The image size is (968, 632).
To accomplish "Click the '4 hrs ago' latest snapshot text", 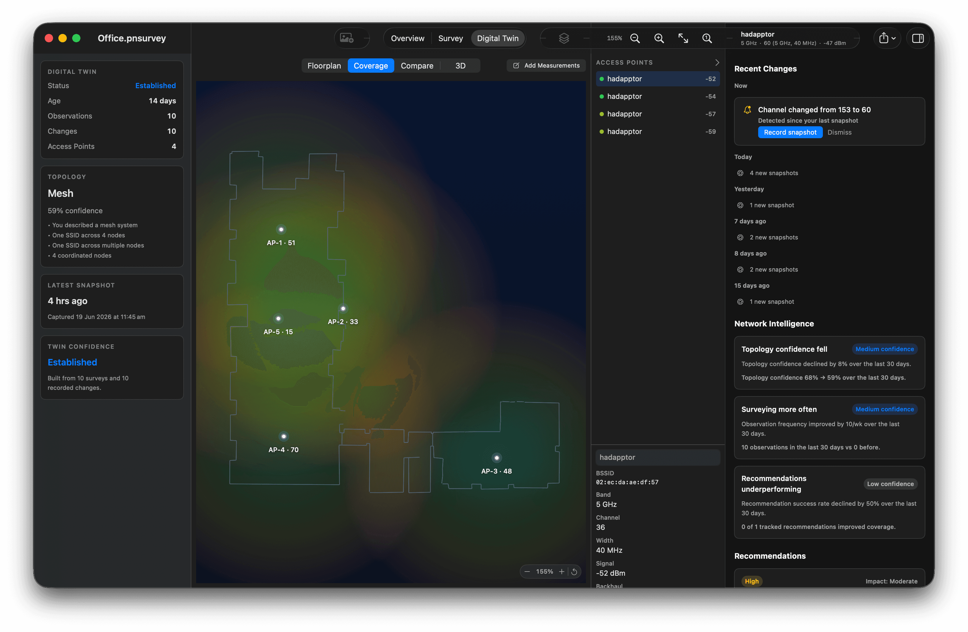I will [68, 301].
